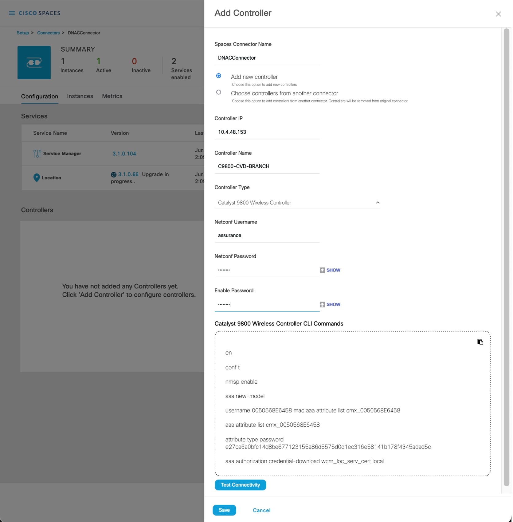The width and height of the screenshot is (513, 522).
Task: Click the 'en' command line
Action: tap(229, 353)
